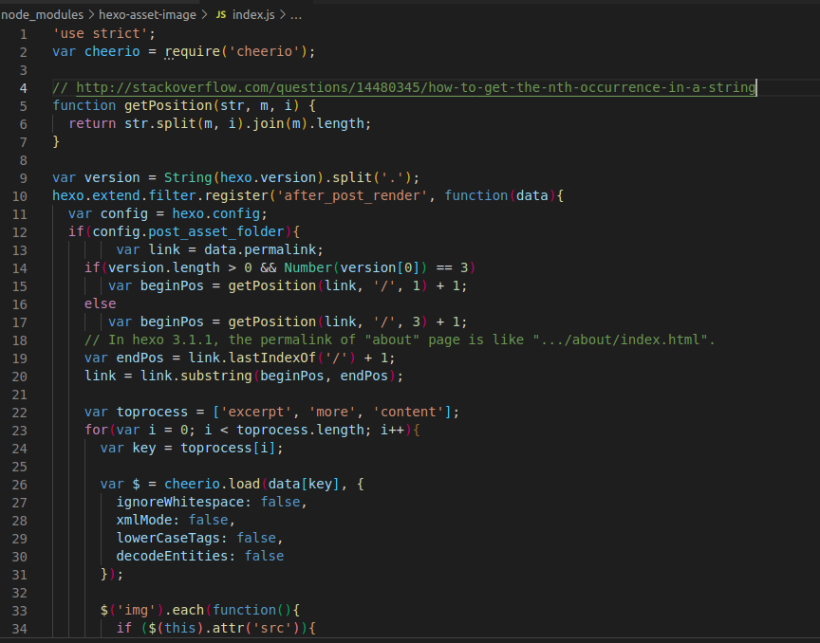Expand chevron after index.js breadcrumb
This screenshot has height=643, width=820.
point(283,14)
